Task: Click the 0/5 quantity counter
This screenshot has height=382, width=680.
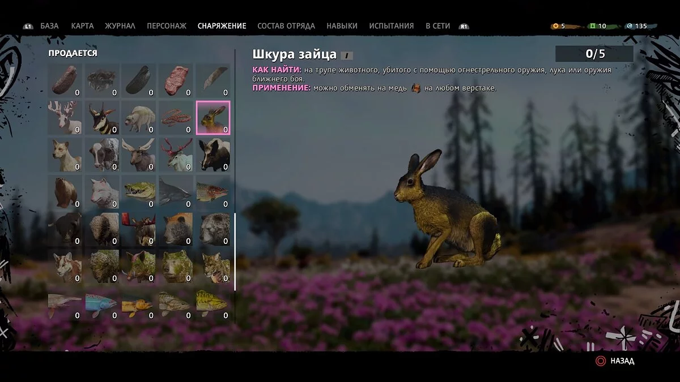Action: point(594,54)
